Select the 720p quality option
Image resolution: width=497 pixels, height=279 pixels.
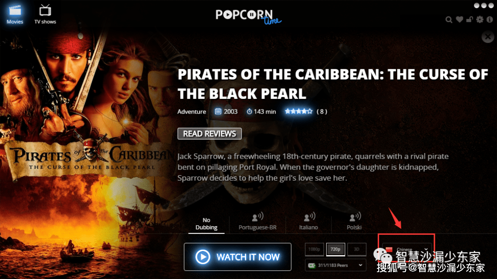point(335,249)
